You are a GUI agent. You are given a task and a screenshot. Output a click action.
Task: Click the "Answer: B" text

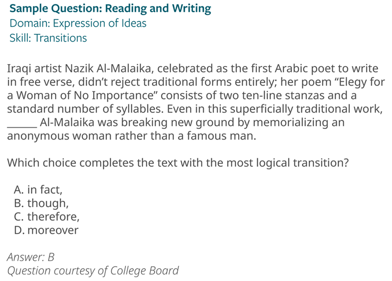(x=30, y=257)
